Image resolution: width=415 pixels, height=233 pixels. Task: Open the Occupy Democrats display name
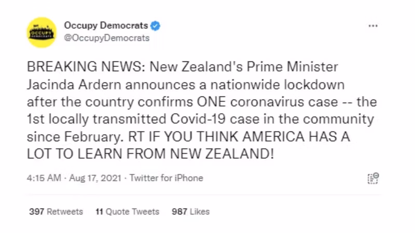(106, 25)
